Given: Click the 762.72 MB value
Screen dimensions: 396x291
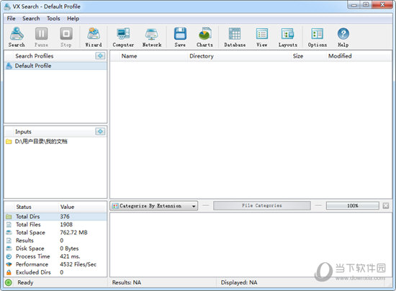Looking at the screenshot, I should (x=73, y=233).
